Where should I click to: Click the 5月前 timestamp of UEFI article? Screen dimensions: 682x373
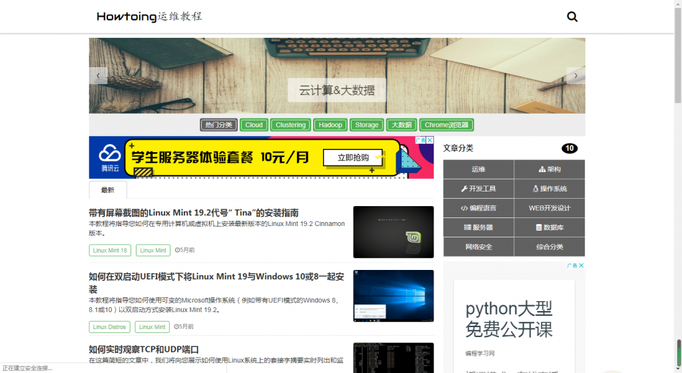coord(184,326)
